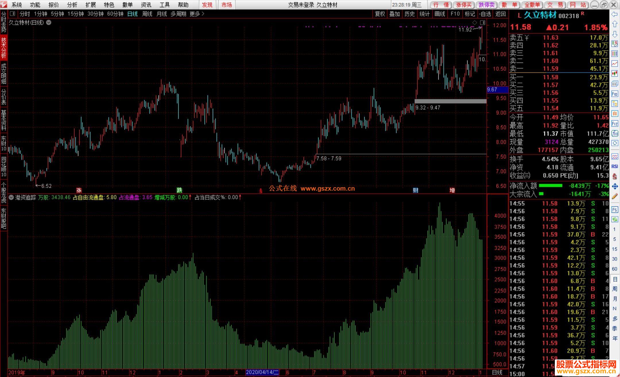620x377 pixels.
Task: Expand dropdown next to 港资追踪 indicator
Action: click(x=11, y=197)
